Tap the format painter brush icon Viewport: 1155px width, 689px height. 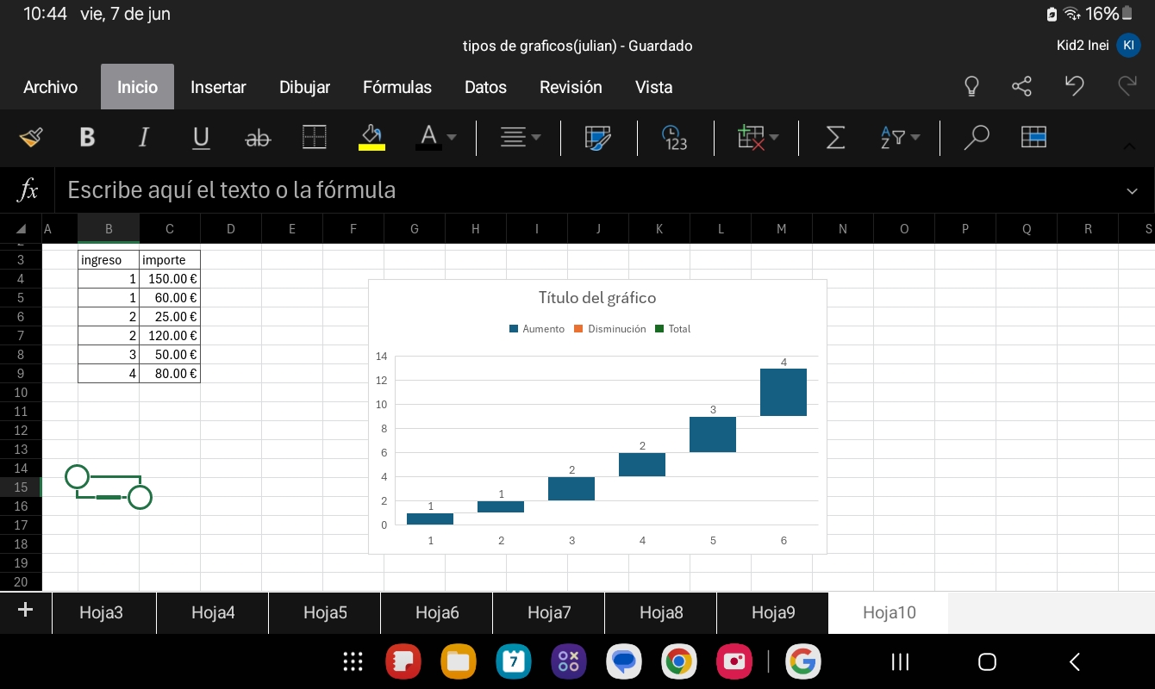point(31,137)
